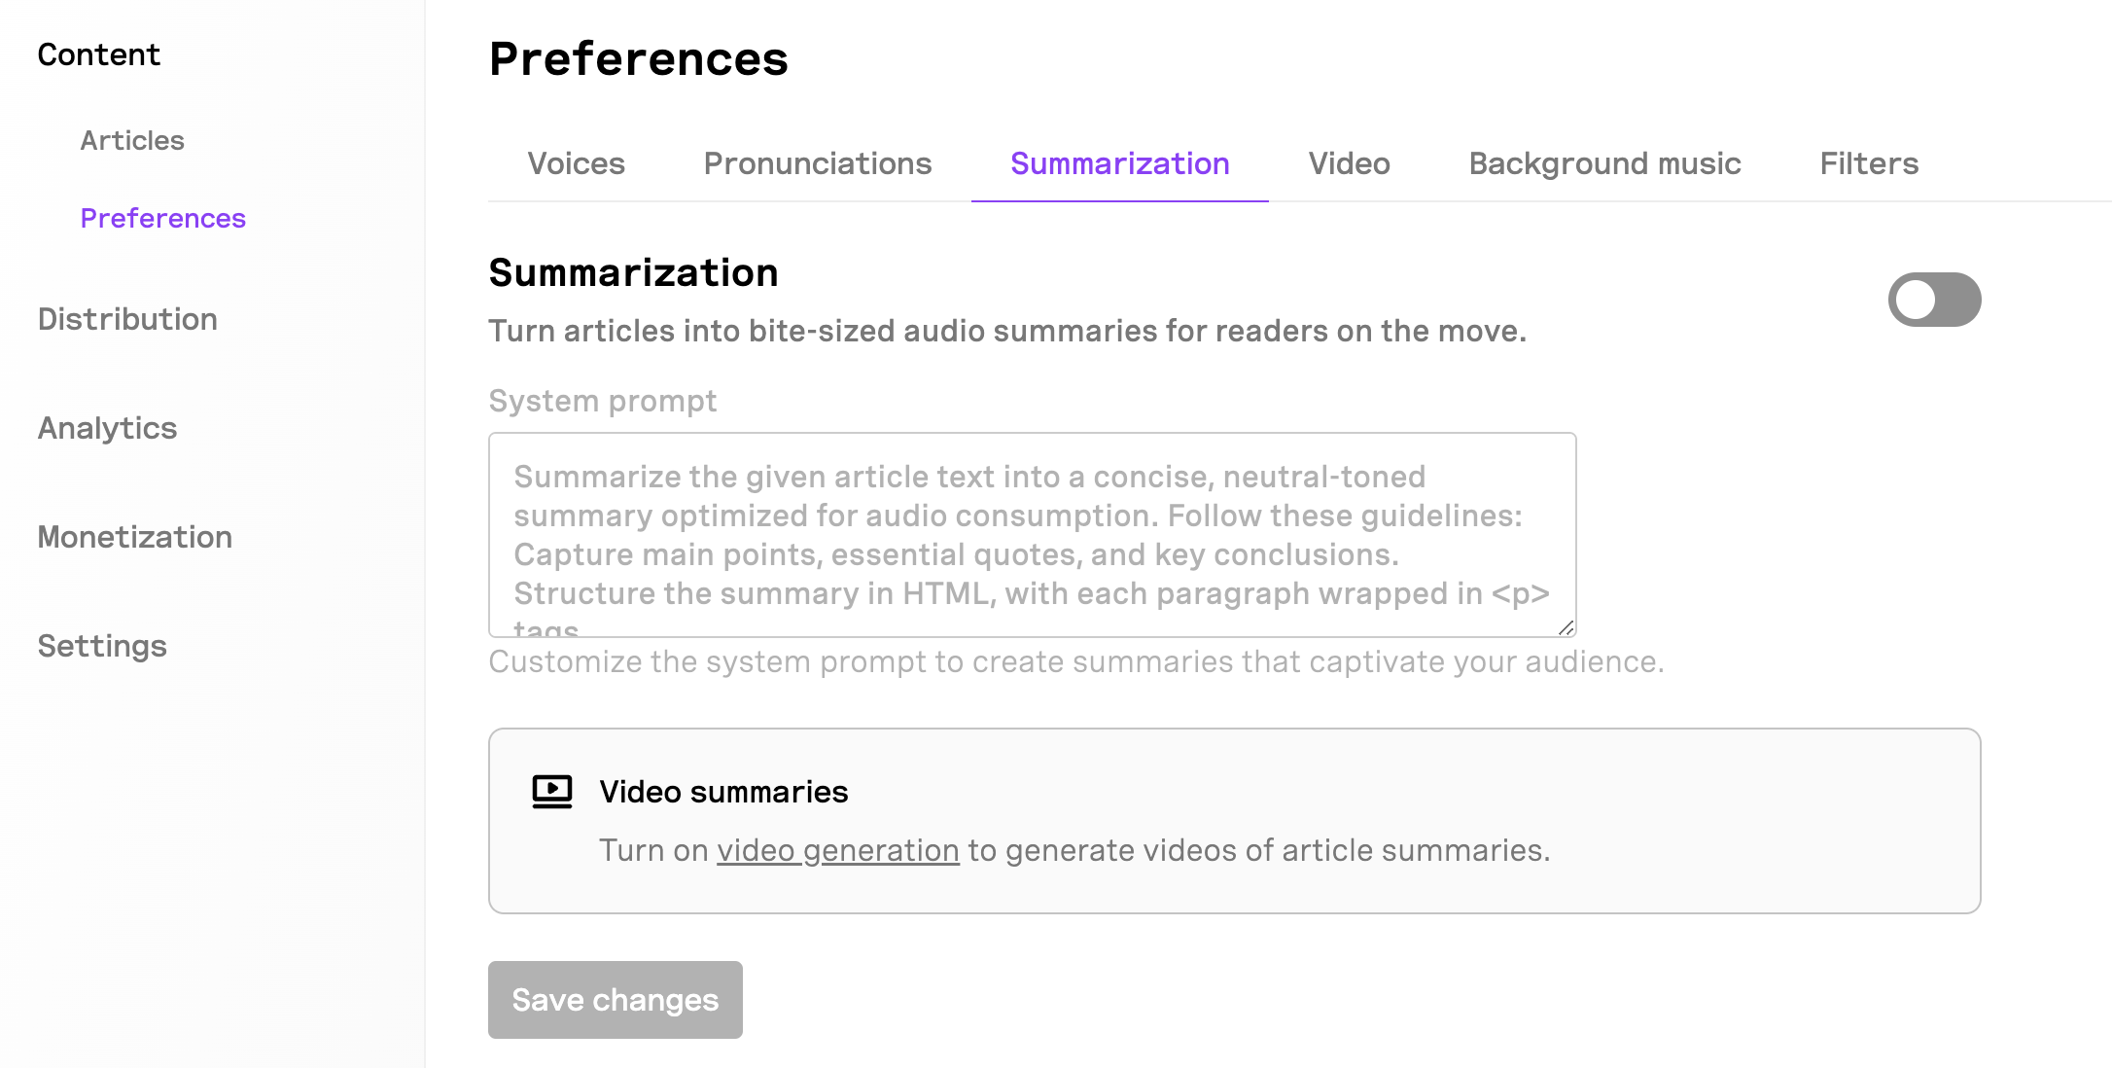Expand the Distribution sidebar section
Screen dimensions: 2112x1068
pyautogui.click(x=127, y=319)
